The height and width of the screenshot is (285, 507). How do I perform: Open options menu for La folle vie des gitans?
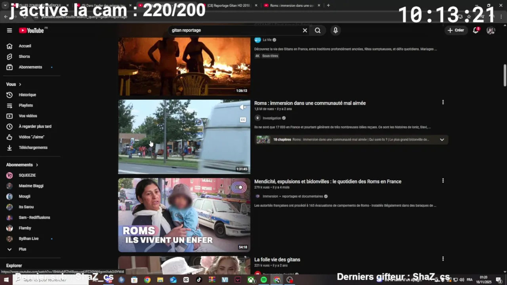click(x=443, y=259)
